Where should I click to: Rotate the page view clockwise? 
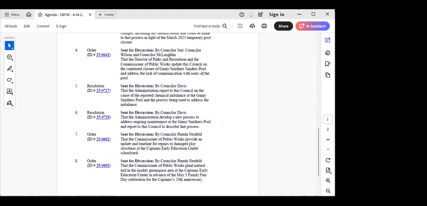[x=328, y=160]
